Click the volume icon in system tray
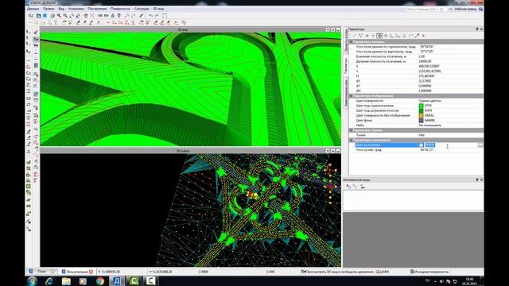The height and width of the screenshot is (286, 509). (442, 281)
